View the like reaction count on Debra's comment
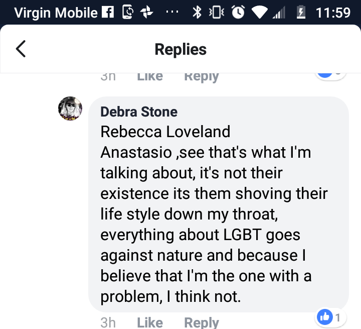Image resolution: width=361 pixels, height=329 pixels. point(330,317)
